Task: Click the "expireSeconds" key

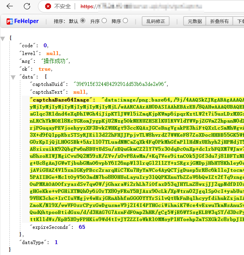Action: click(50, 227)
